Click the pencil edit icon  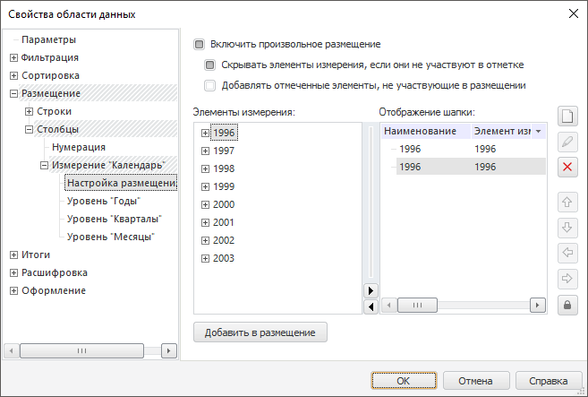pos(567,142)
